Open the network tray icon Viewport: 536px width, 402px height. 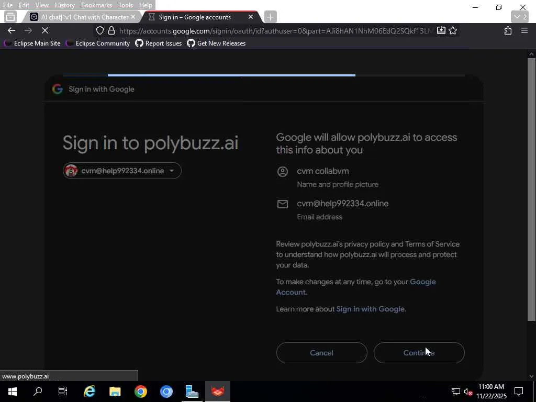point(456,392)
